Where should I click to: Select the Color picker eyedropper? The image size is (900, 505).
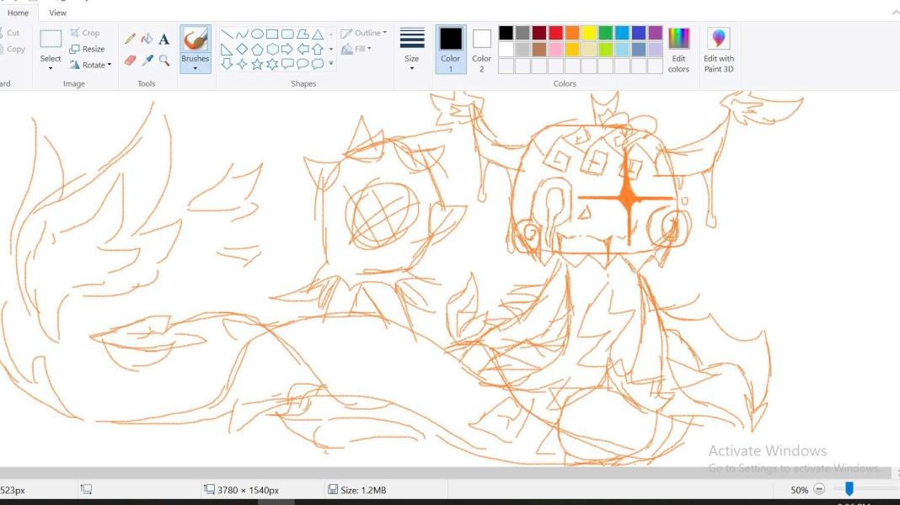tap(147, 60)
